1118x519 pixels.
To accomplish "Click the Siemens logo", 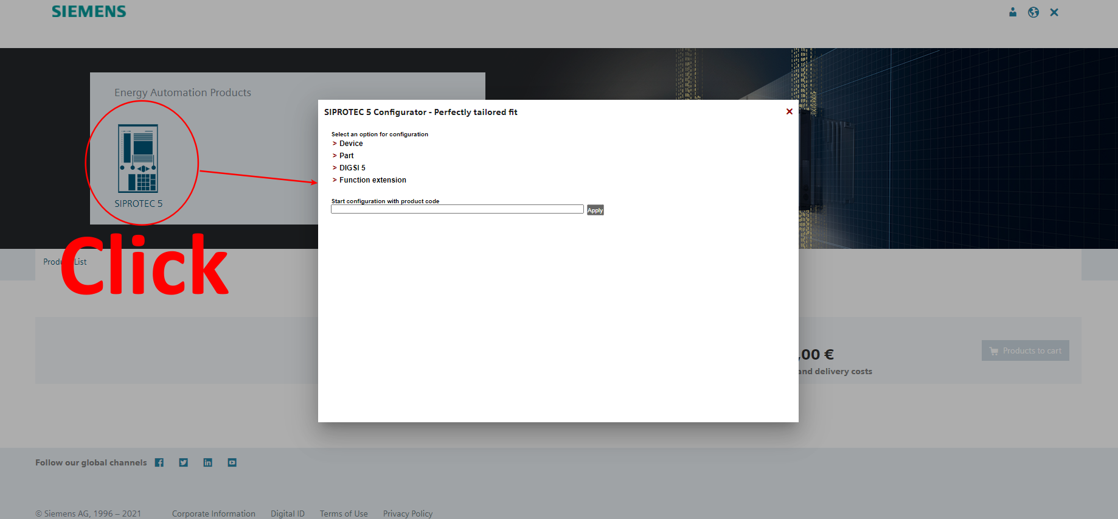I will tap(89, 12).
